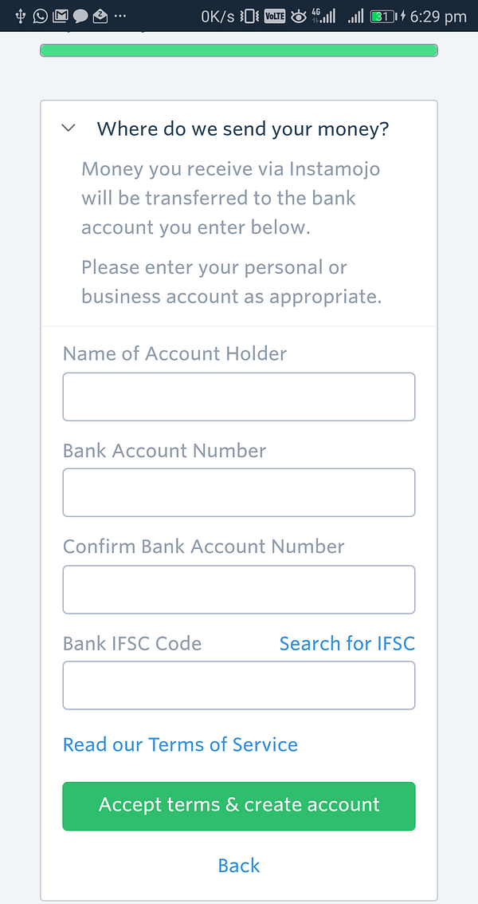The width and height of the screenshot is (478, 904).
Task: Open the Search for IFSC link
Action: 347,644
